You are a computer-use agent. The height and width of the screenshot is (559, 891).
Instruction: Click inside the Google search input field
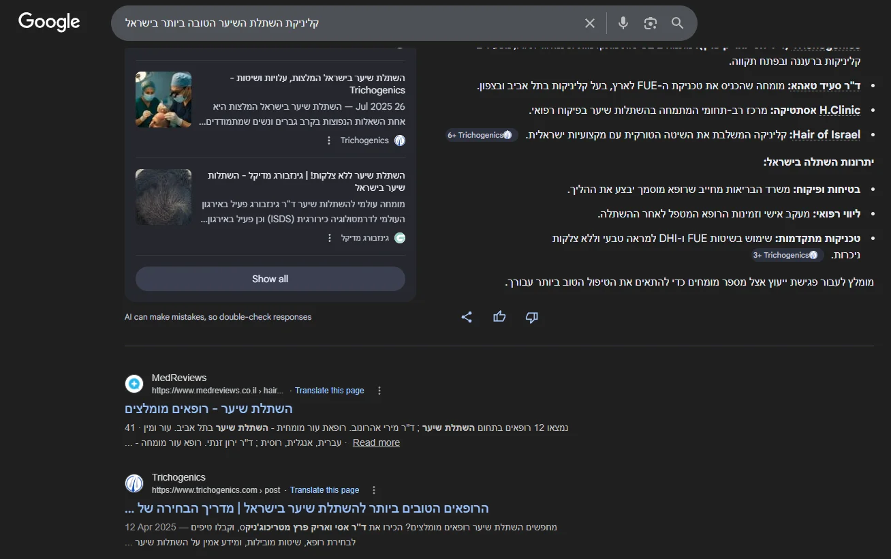click(x=341, y=23)
